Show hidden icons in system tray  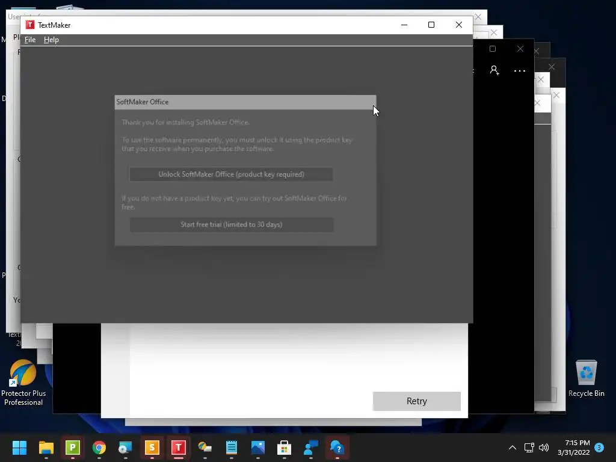[x=513, y=448]
